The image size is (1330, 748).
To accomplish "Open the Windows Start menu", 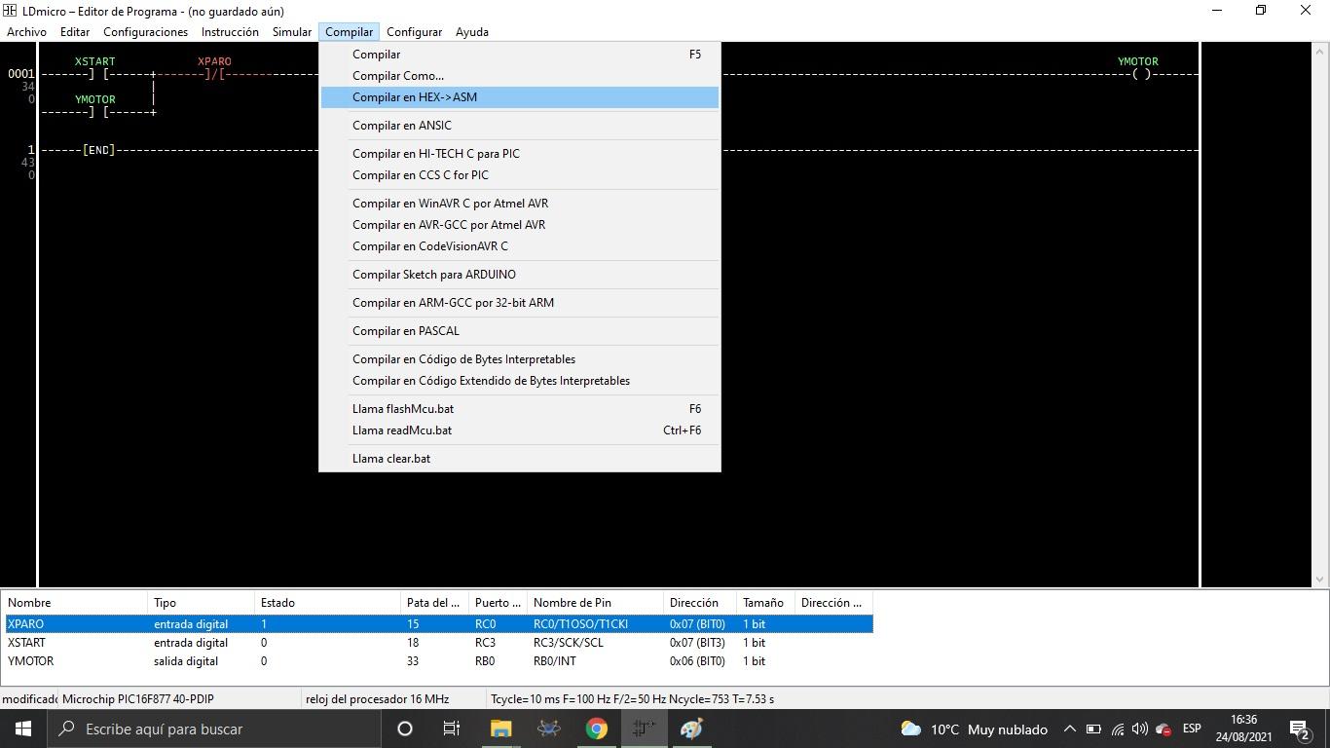I will pos(23,729).
